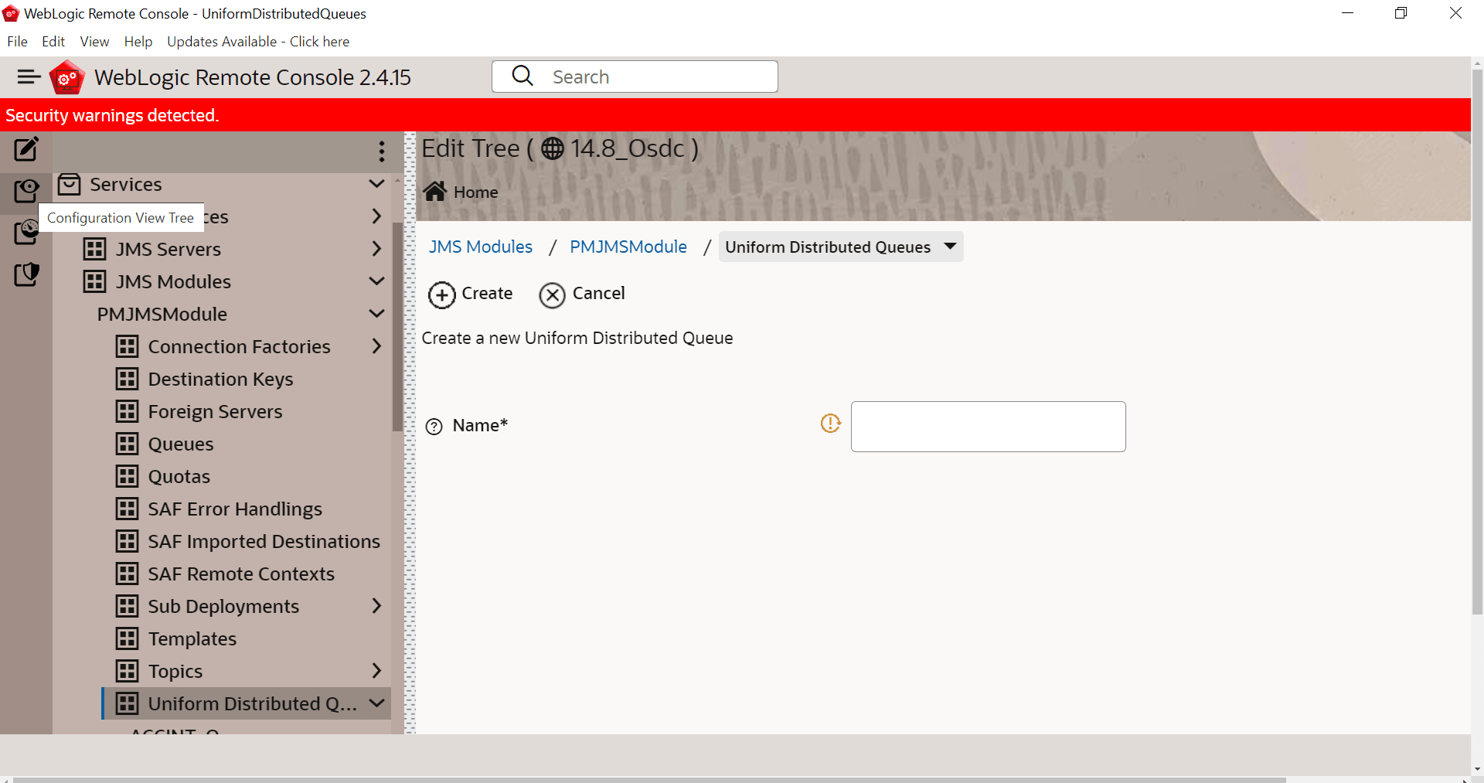Select Destination Keys in the tree
This screenshot has height=783, width=1484.
click(221, 379)
